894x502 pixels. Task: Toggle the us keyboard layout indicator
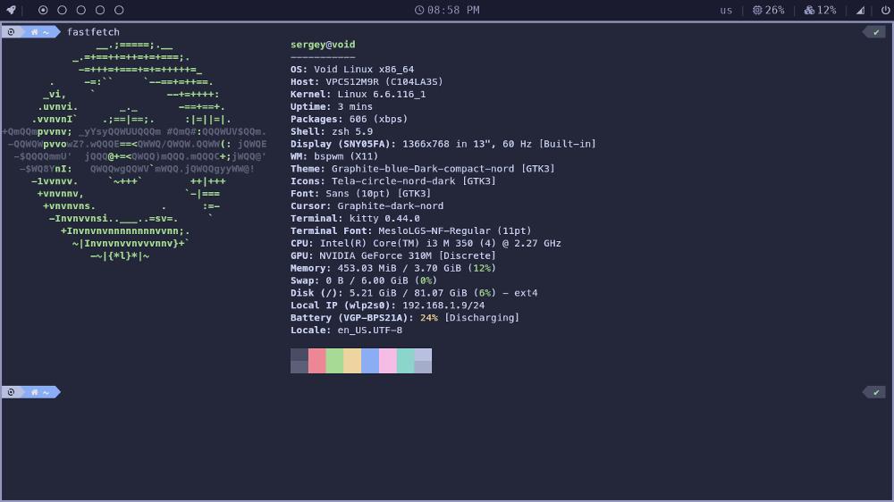[x=726, y=10]
